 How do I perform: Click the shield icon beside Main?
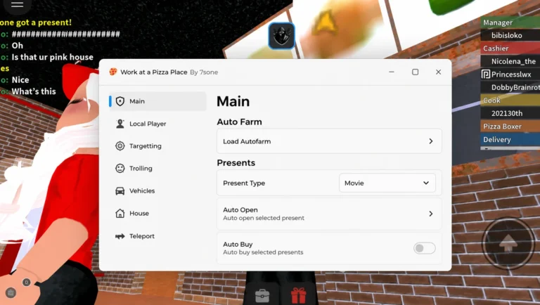pyautogui.click(x=120, y=101)
